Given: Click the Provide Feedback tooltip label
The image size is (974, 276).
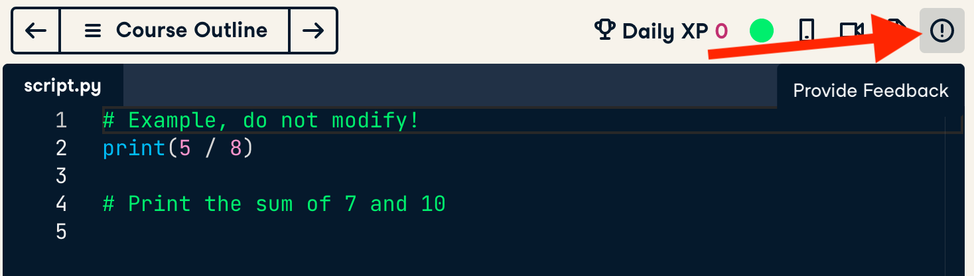Looking at the screenshot, I should [870, 91].
